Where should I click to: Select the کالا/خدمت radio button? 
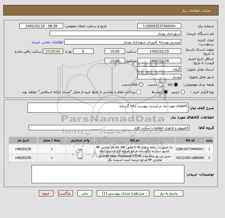141,85
